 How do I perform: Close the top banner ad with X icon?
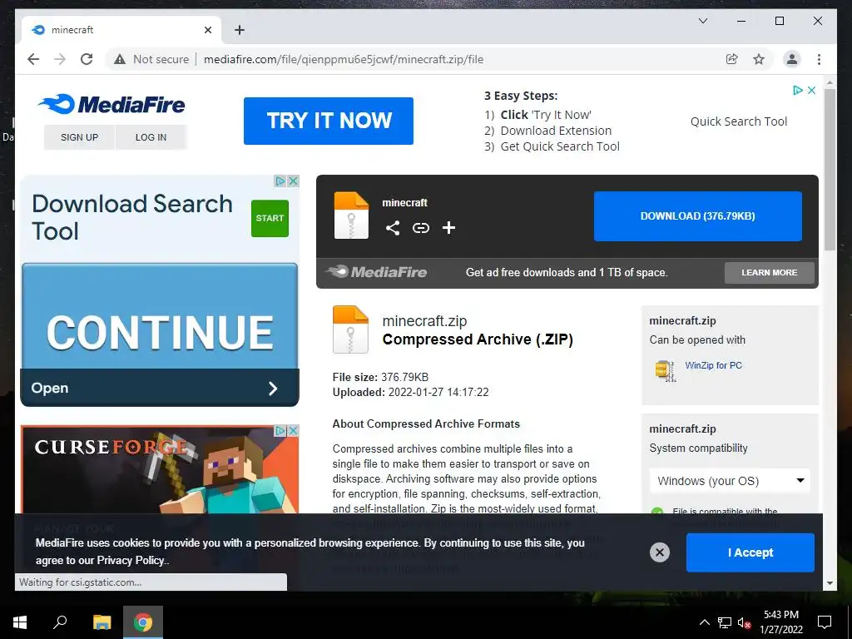(811, 90)
